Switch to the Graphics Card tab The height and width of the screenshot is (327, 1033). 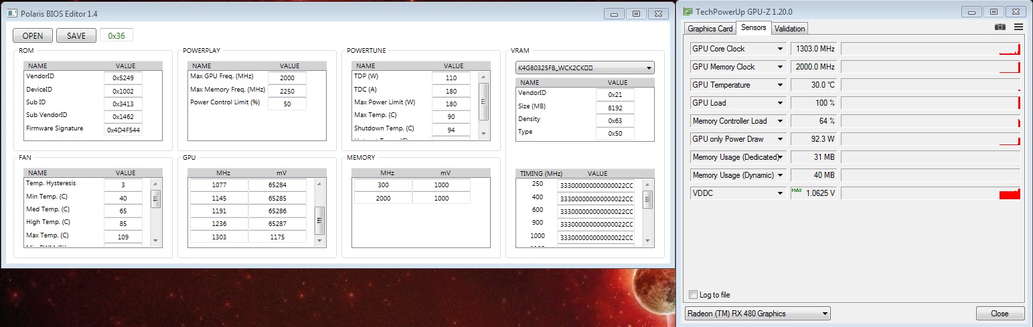[710, 28]
